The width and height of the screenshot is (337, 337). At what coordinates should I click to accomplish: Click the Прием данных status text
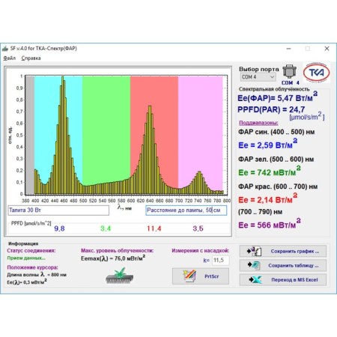click(26, 258)
